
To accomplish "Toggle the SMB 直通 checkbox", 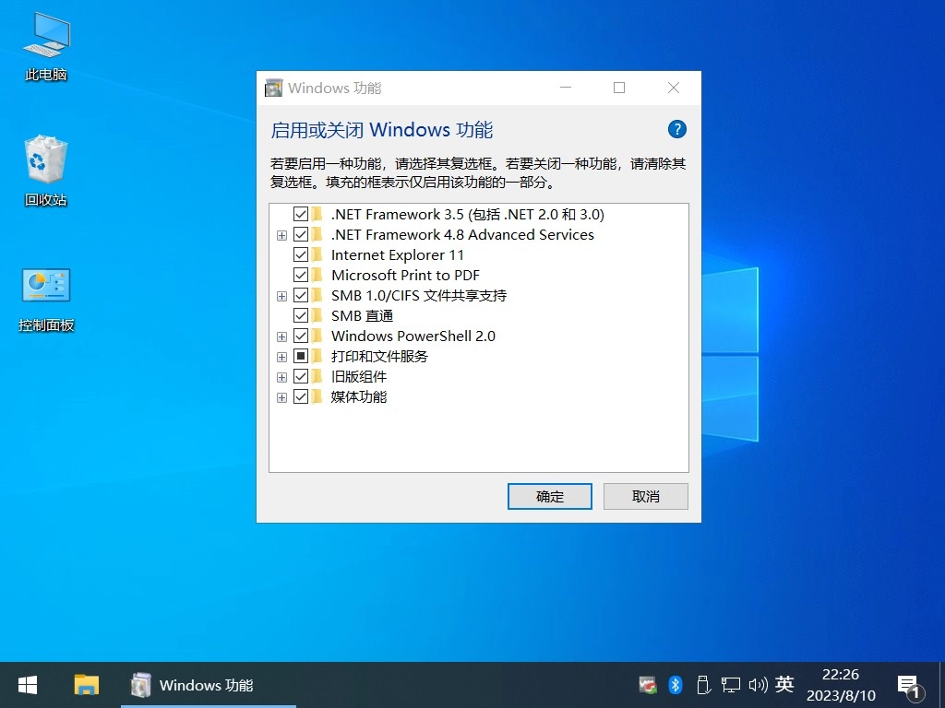I will (300, 315).
